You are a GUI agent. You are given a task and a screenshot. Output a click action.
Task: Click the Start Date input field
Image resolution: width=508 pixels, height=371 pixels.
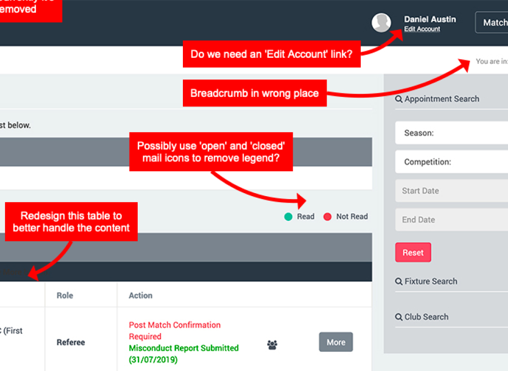452,191
